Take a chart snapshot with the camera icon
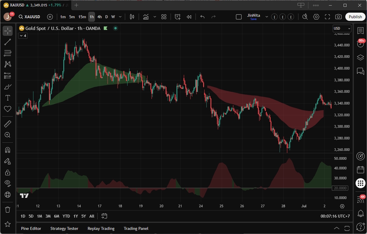 click(338, 17)
